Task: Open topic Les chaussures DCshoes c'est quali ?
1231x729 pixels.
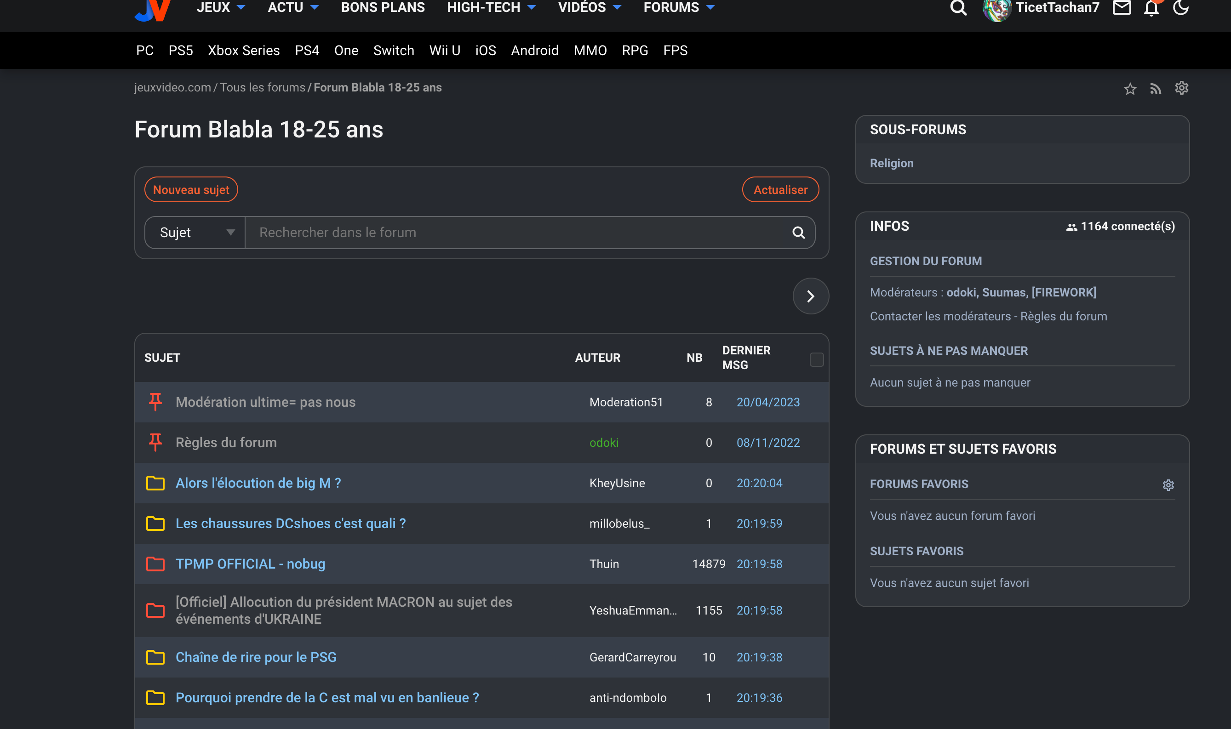Action: pyautogui.click(x=291, y=523)
